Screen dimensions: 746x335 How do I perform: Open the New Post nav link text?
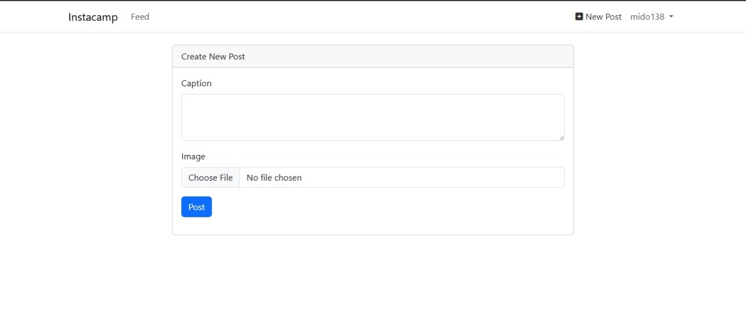[x=603, y=17]
